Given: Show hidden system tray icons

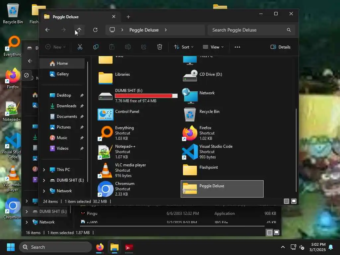Looking at the screenshot, I should pos(283,247).
